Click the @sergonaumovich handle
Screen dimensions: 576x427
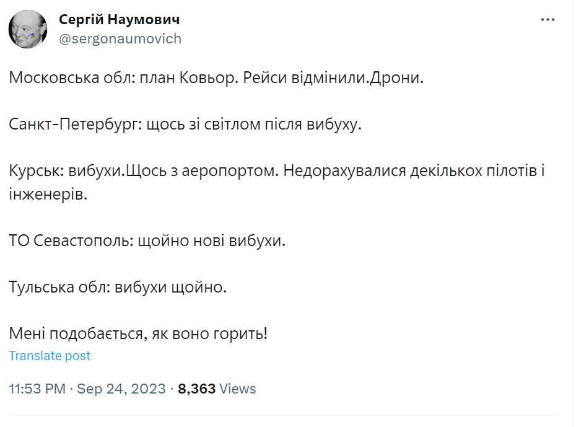120,39
